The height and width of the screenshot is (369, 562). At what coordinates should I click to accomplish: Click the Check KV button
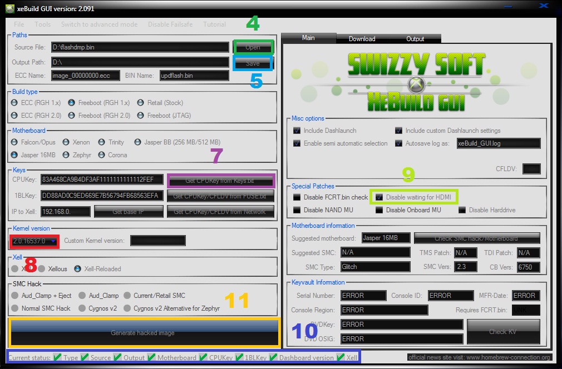[x=503, y=332]
